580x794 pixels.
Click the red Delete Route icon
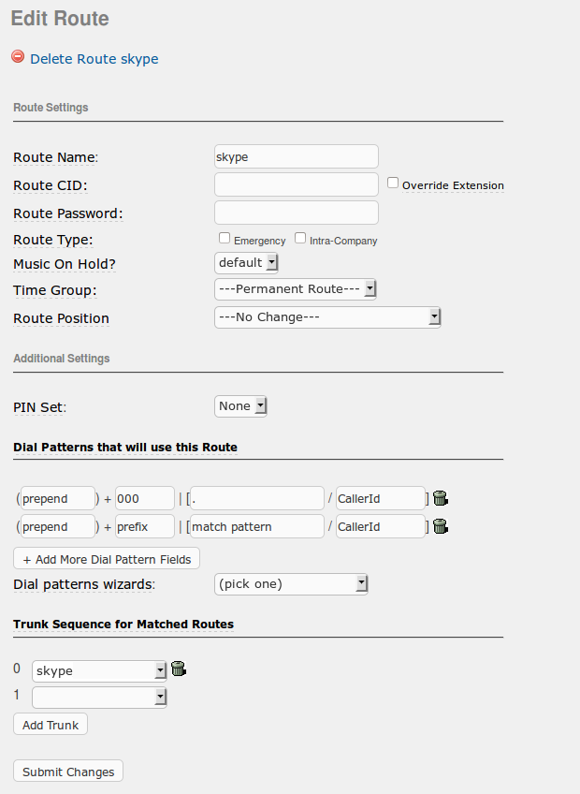[18, 57]
